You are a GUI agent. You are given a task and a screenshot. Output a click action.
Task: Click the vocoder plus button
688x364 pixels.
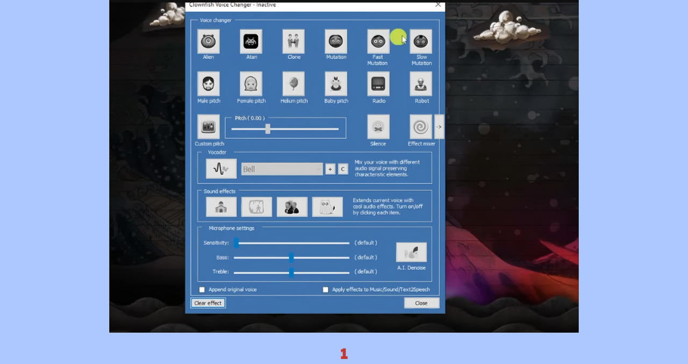point(330,169)
